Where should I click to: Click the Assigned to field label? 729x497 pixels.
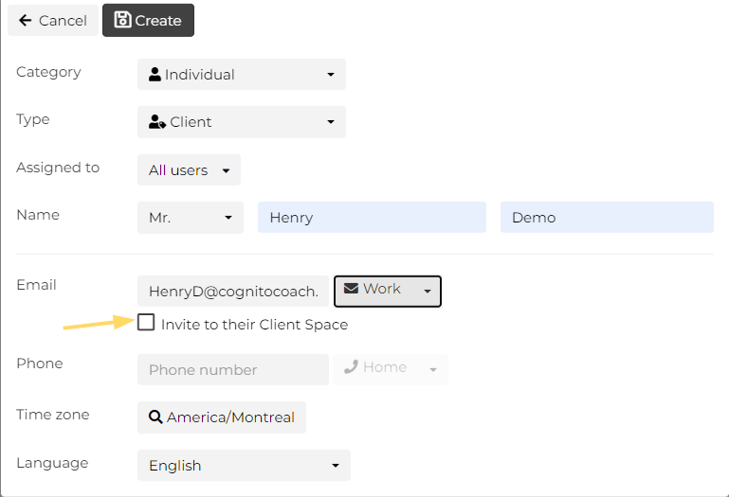(58, 168)
